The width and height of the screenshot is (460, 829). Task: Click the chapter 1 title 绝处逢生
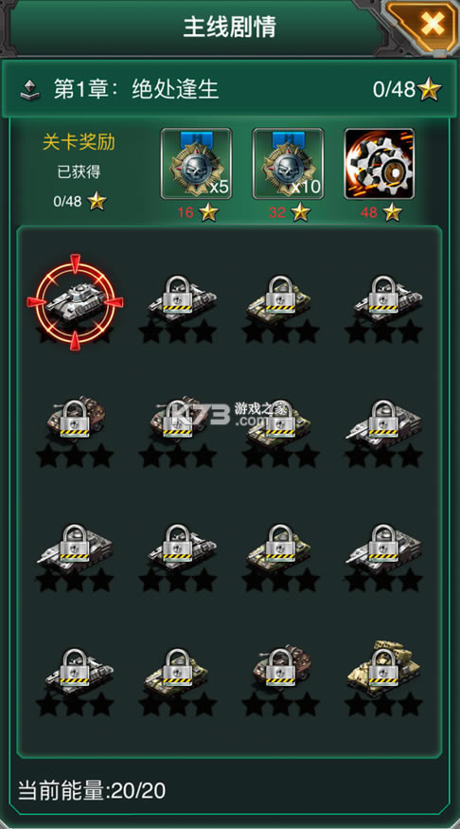tap(175, 89)
